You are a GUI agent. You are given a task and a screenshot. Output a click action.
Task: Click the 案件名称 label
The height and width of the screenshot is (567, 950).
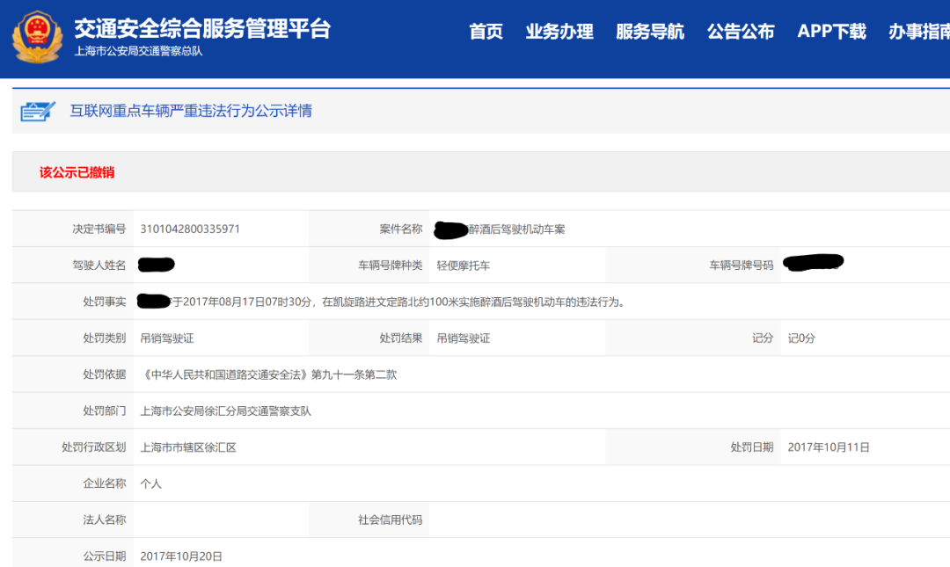click(401, 229)
